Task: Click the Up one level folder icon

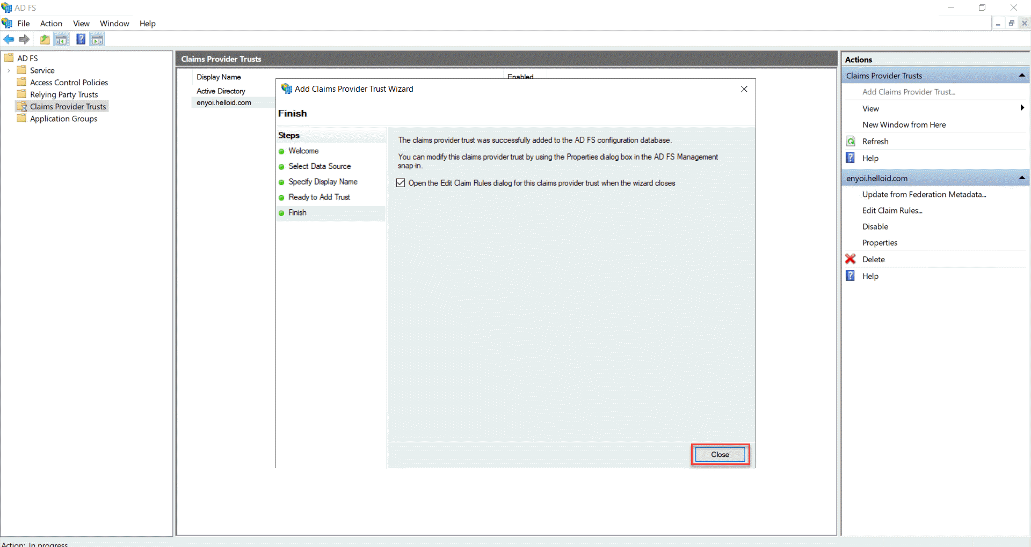Action: (x=45, y=39)
